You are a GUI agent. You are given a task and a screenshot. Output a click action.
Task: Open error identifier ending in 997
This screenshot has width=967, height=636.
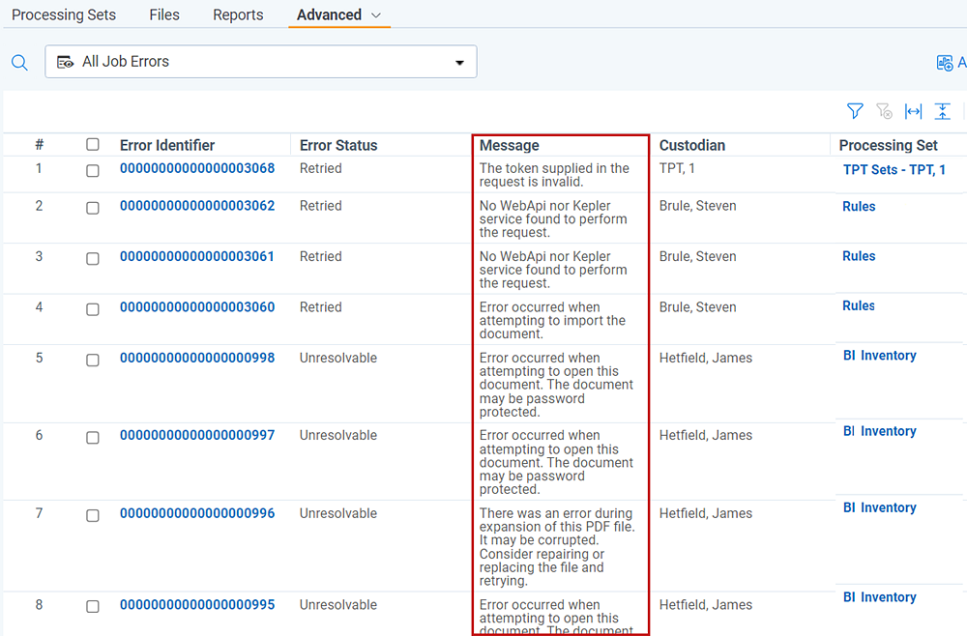197,435
